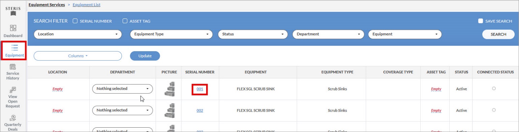Check the Save Search checkbox
Screen dimensions: 519x132
click(481, 21)
